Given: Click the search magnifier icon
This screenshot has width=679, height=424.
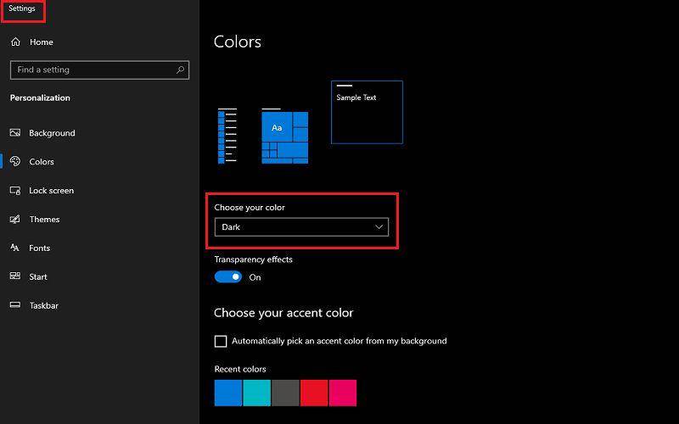Looking at the screenshot, I should [x=180, y=70].
